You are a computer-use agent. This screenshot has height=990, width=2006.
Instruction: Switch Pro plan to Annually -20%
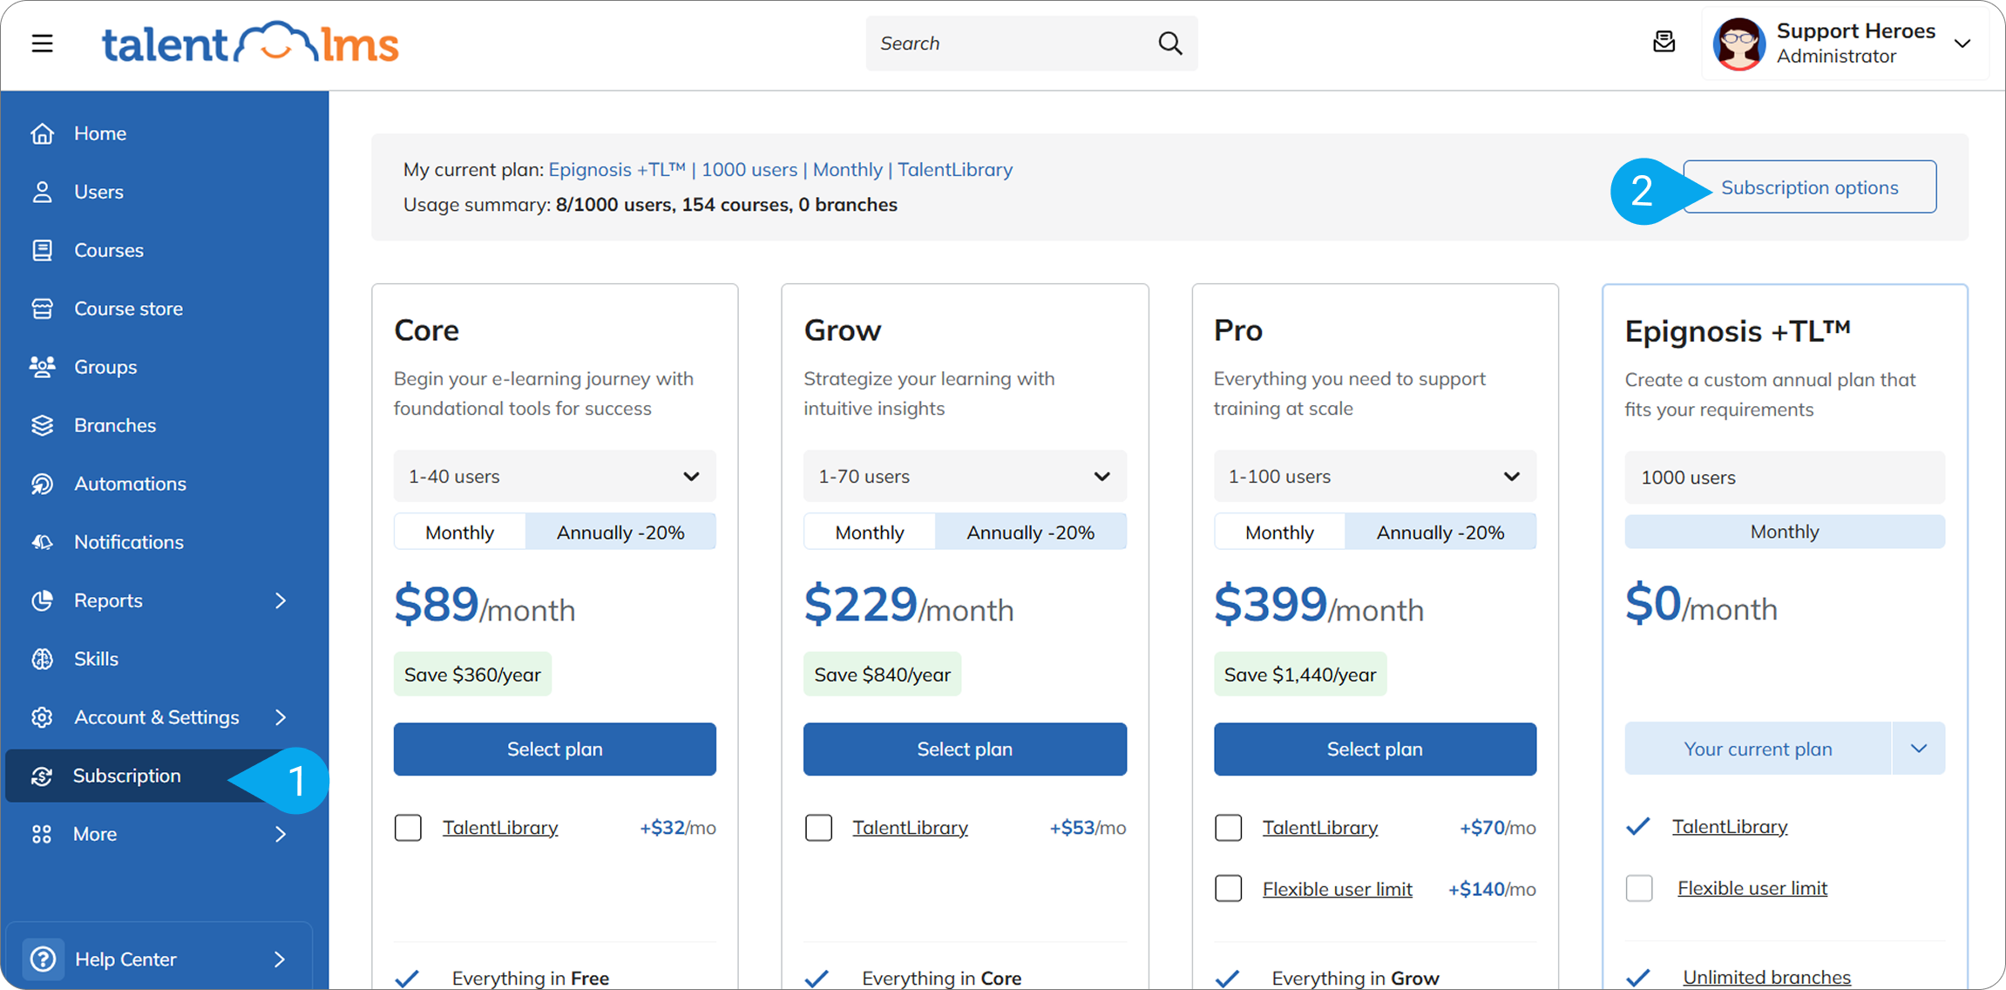coord(1440,532)
